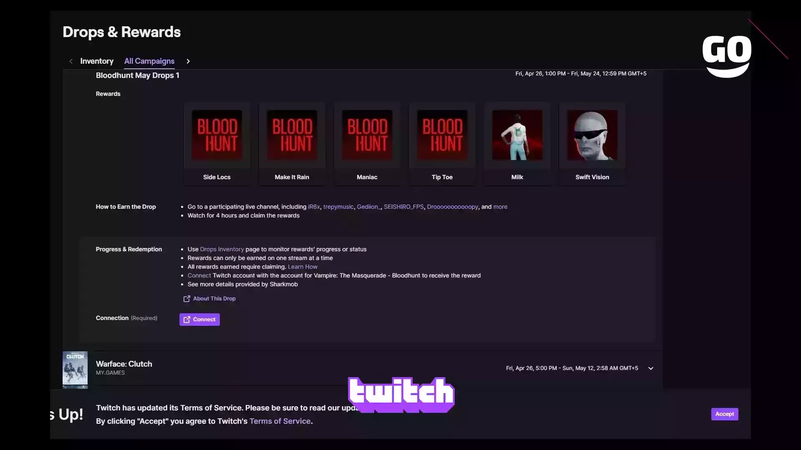Open the Drops Inventory link

(222, 249)
